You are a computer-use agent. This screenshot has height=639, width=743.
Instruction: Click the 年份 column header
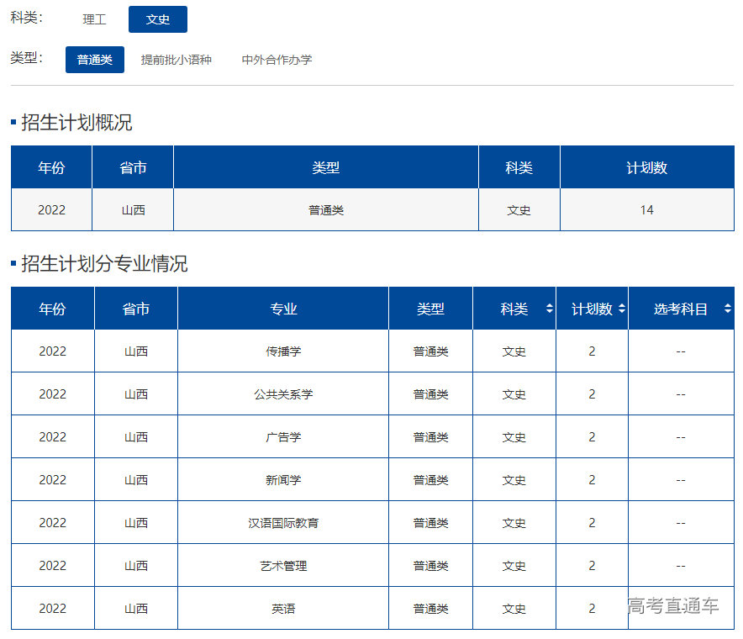click(x=51, y=309)
